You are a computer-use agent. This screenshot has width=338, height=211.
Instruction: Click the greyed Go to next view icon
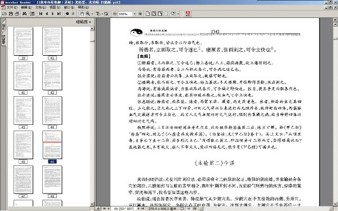[x=73, y=14]
